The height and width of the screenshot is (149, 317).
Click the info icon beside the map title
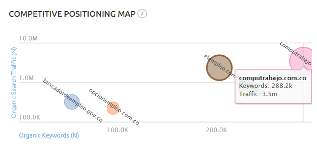142,14
